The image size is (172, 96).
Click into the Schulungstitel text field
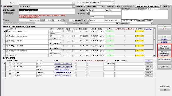[x=47, y=10]
